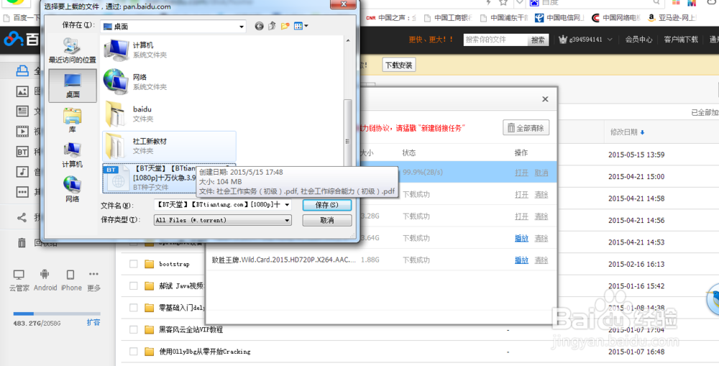
Task: Open the 黑客风云全站VIP教程 folder
Action: click(x=191, y=329)
